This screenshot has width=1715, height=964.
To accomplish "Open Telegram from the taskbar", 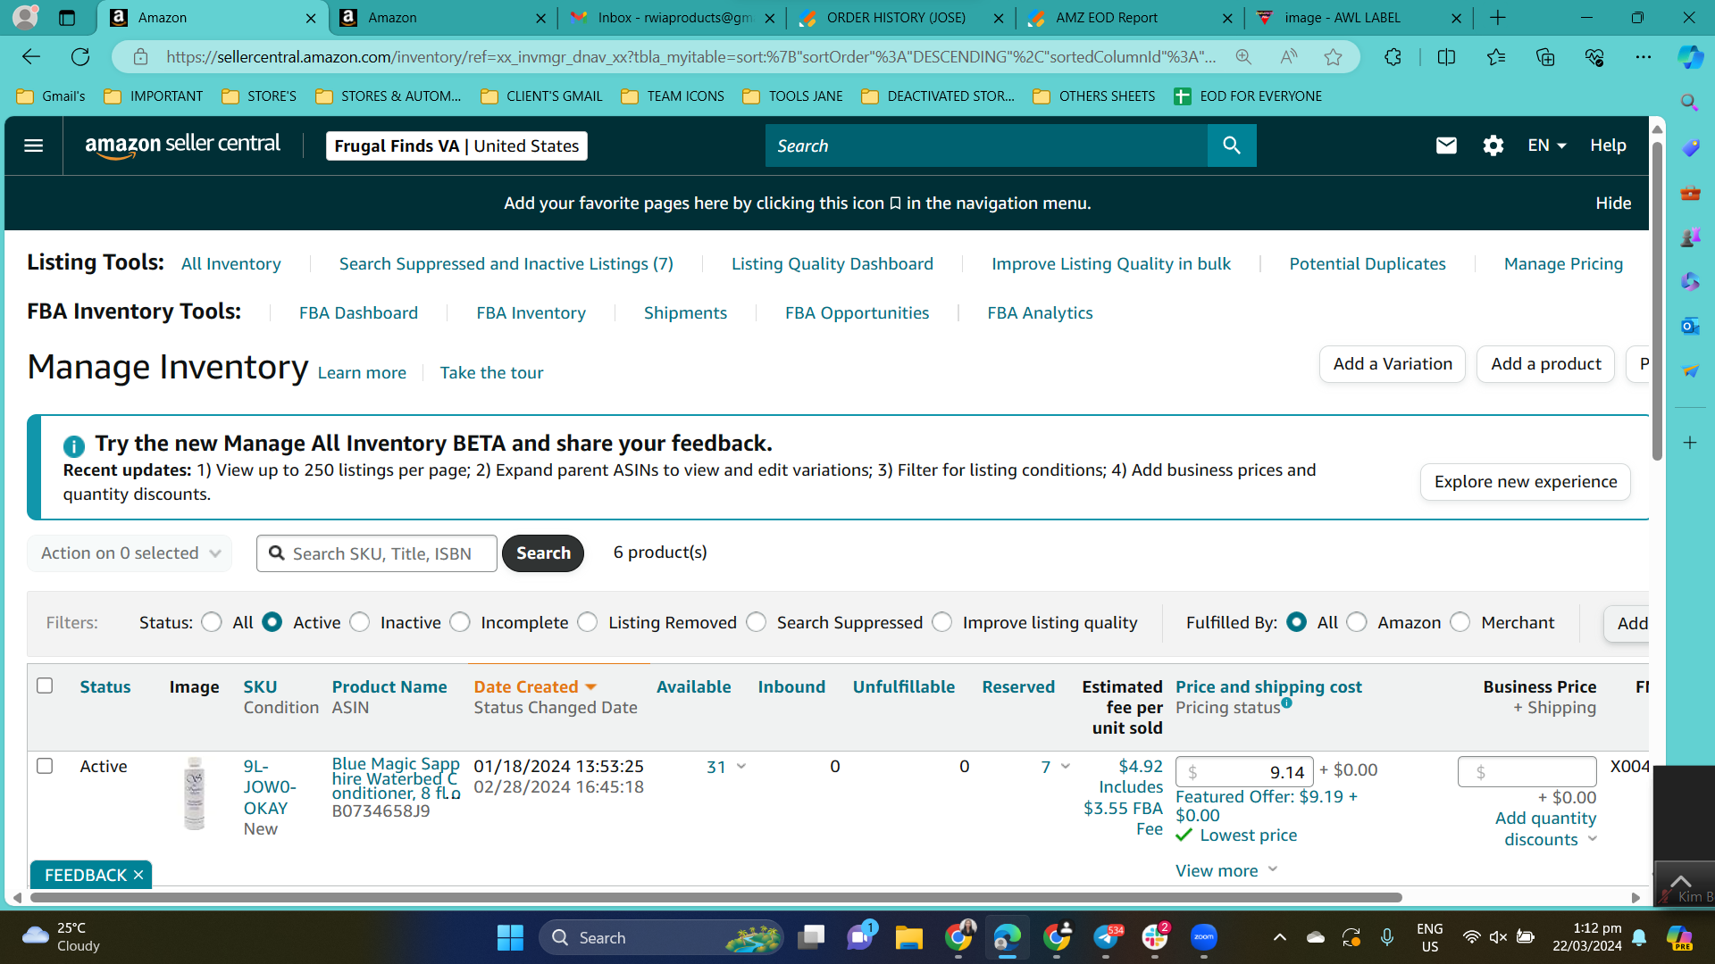I will coord(1106,937).
